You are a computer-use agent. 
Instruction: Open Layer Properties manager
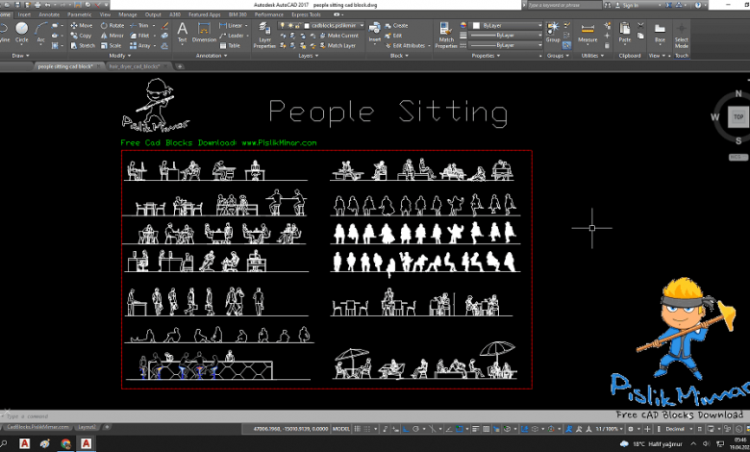click(264, 36)
